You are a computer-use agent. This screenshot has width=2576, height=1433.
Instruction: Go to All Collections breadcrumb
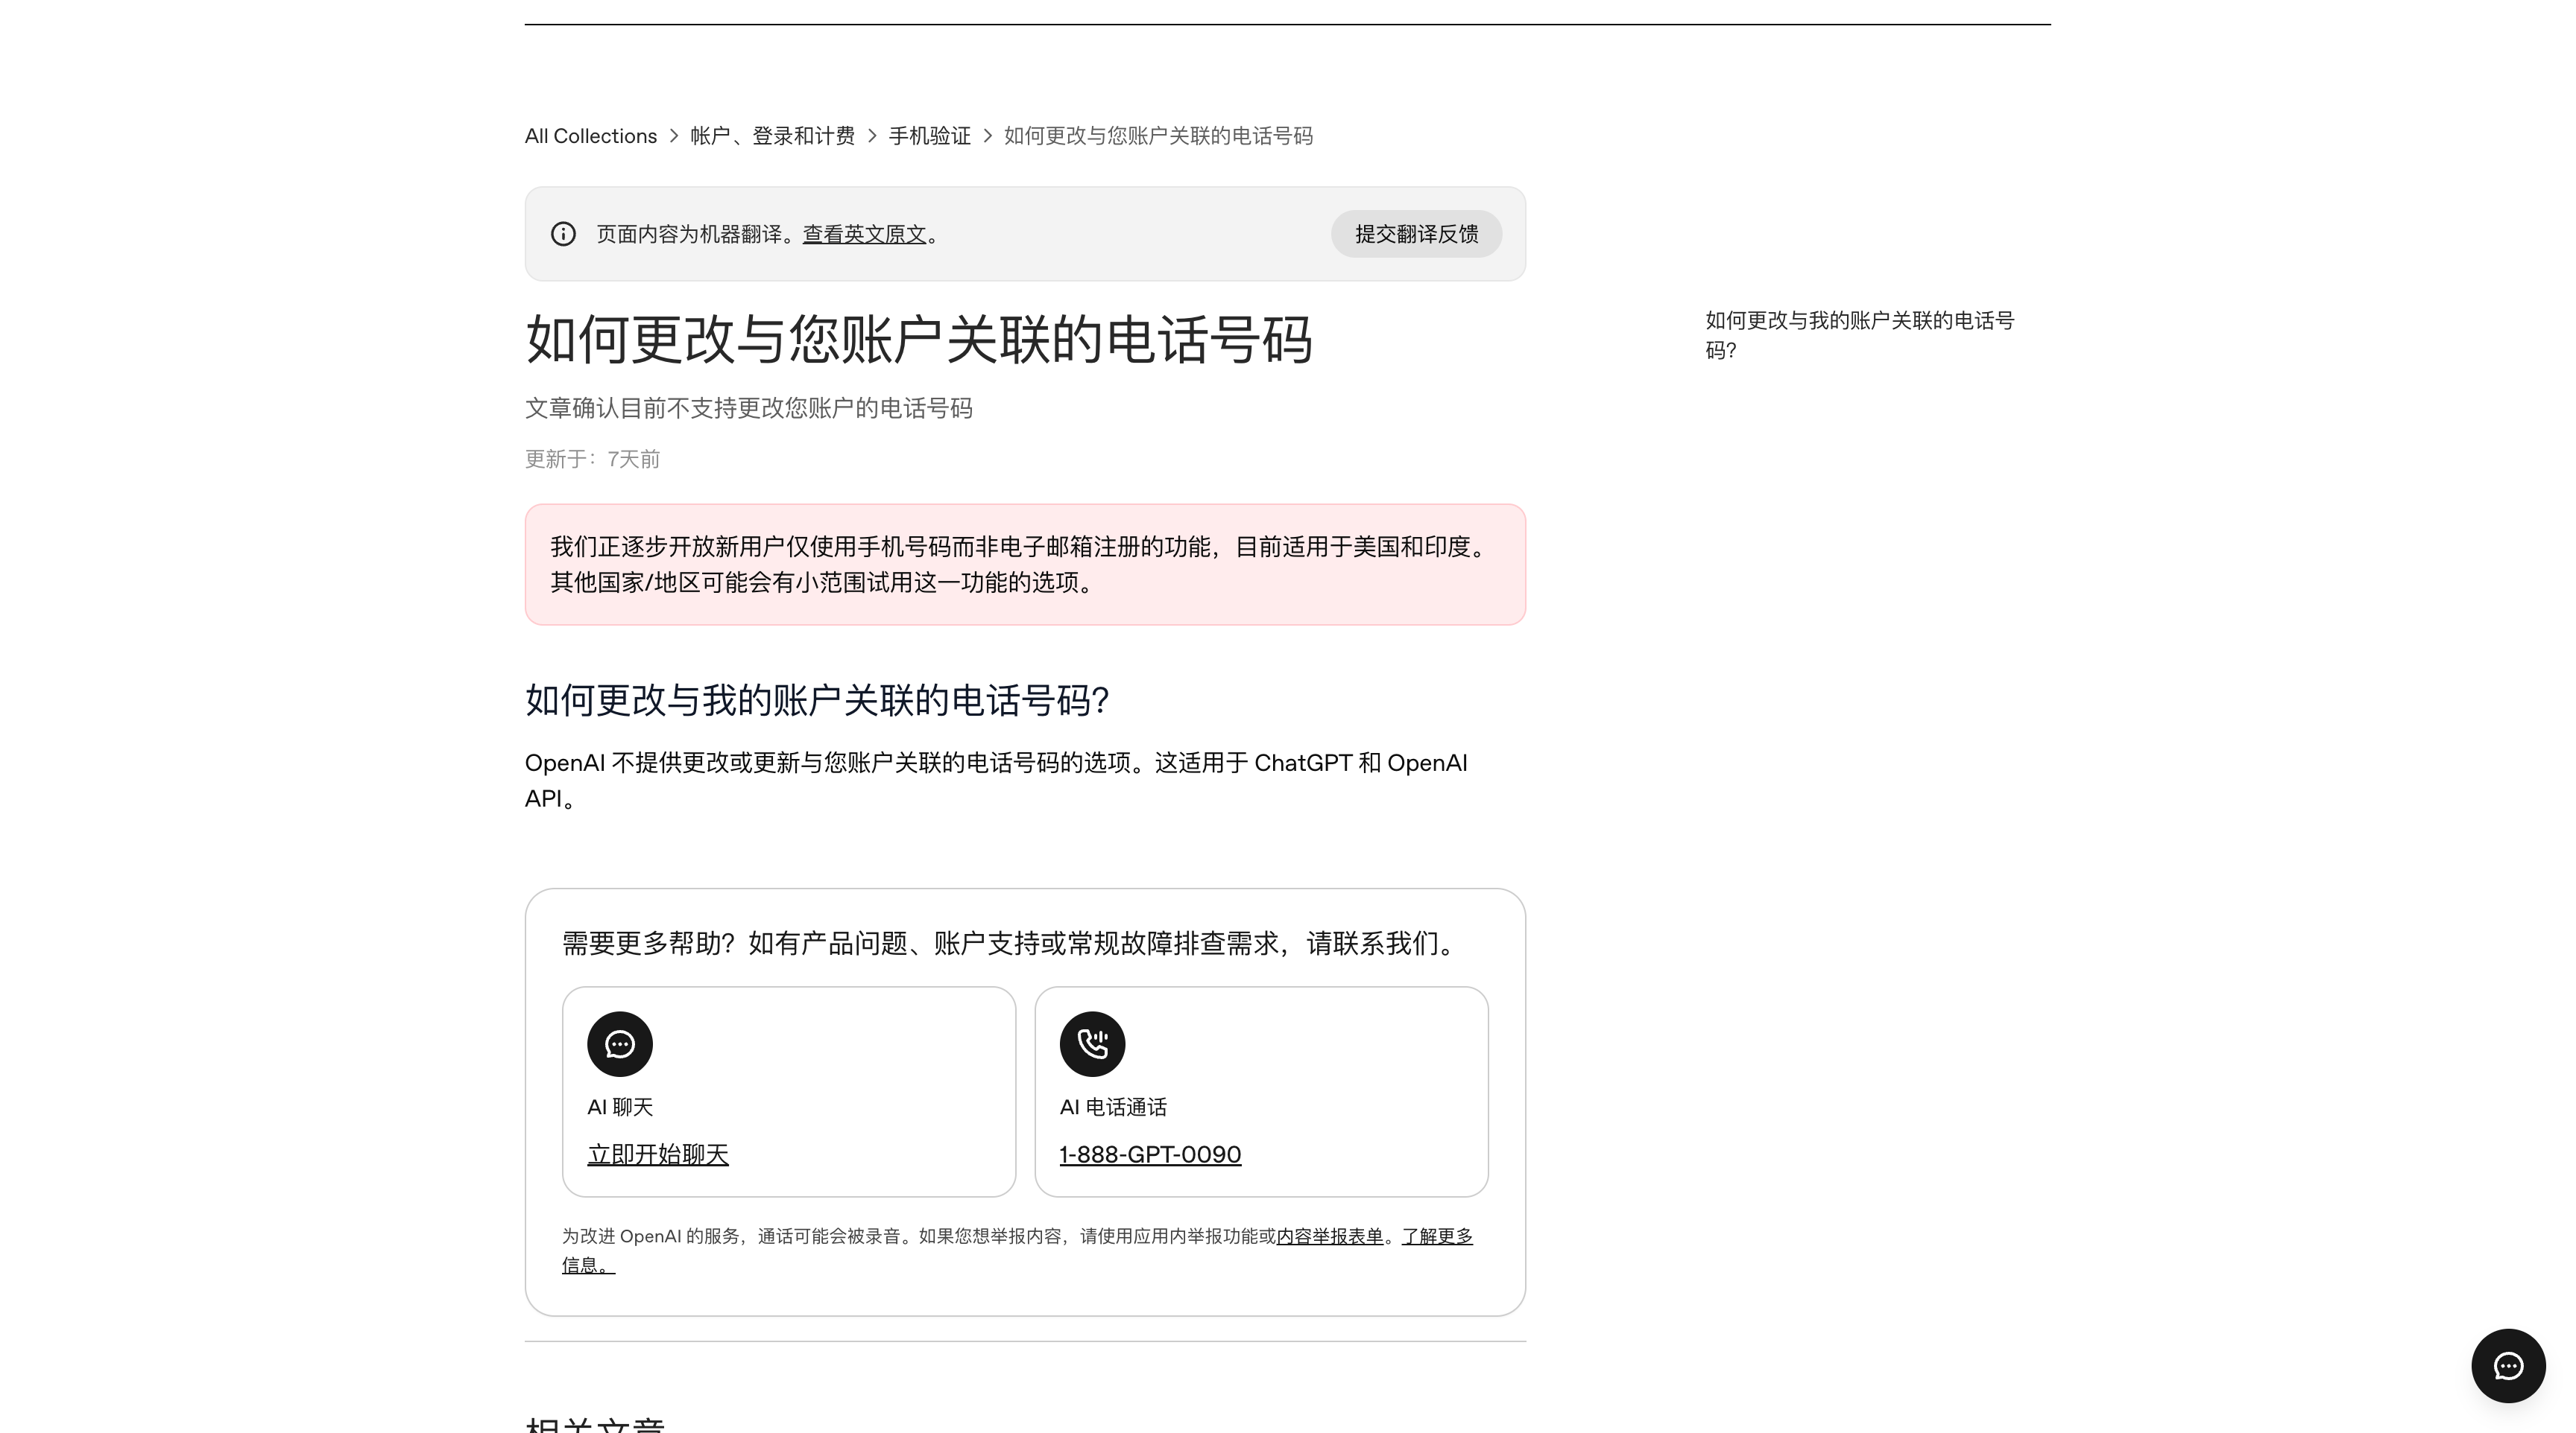pos(591,136)
